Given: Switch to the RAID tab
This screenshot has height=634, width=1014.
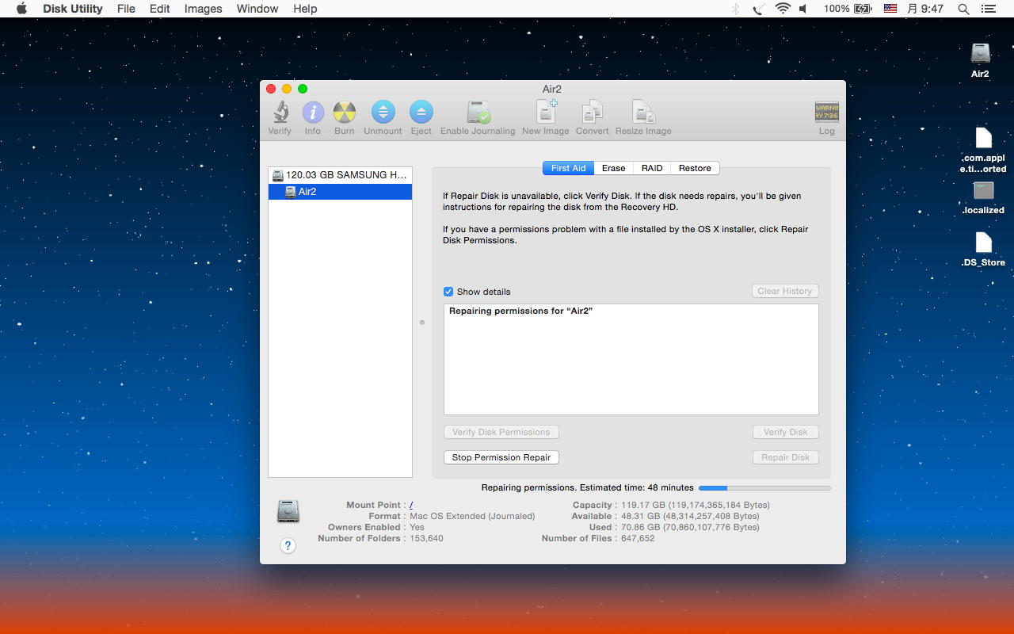Looking at the screenshot, I should point(652,168).
